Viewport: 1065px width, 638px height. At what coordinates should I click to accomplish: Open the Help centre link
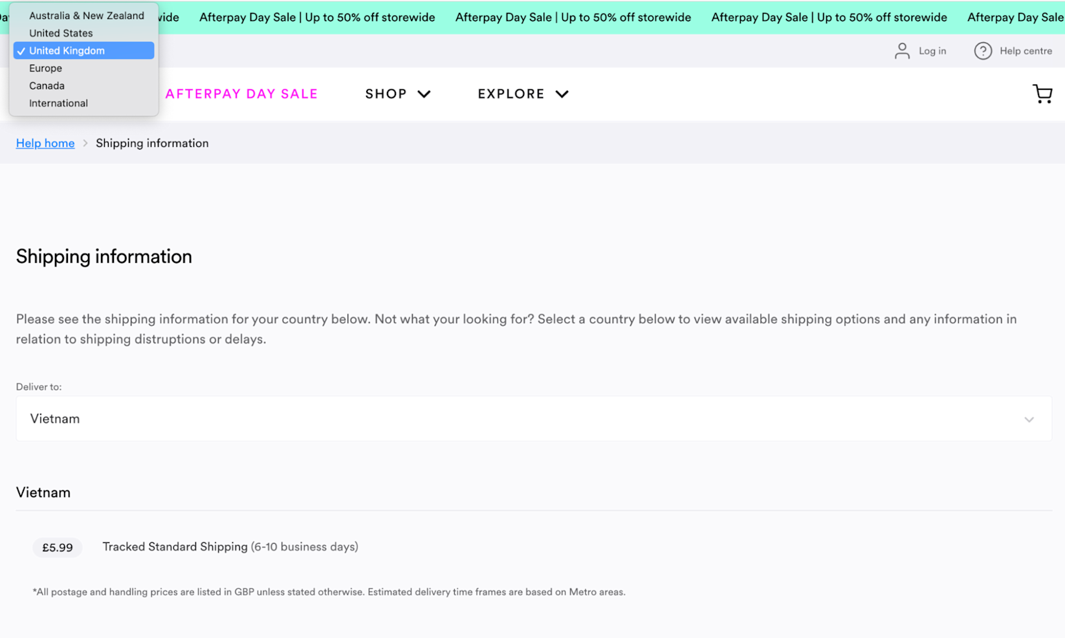point(1026,51)
